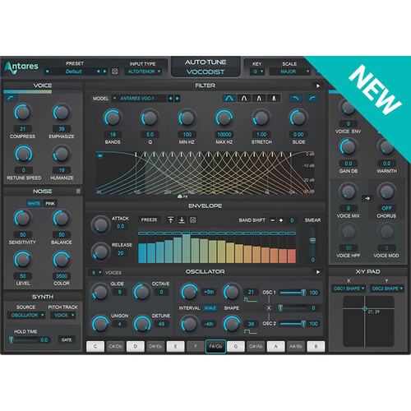Open the synth Source Oscillator dropdown
Viewport: 411px width, 411px height.
point(26,316)
